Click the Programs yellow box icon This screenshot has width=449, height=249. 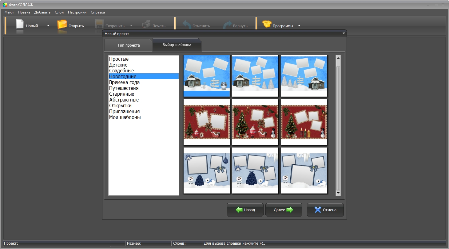point(267,24)
